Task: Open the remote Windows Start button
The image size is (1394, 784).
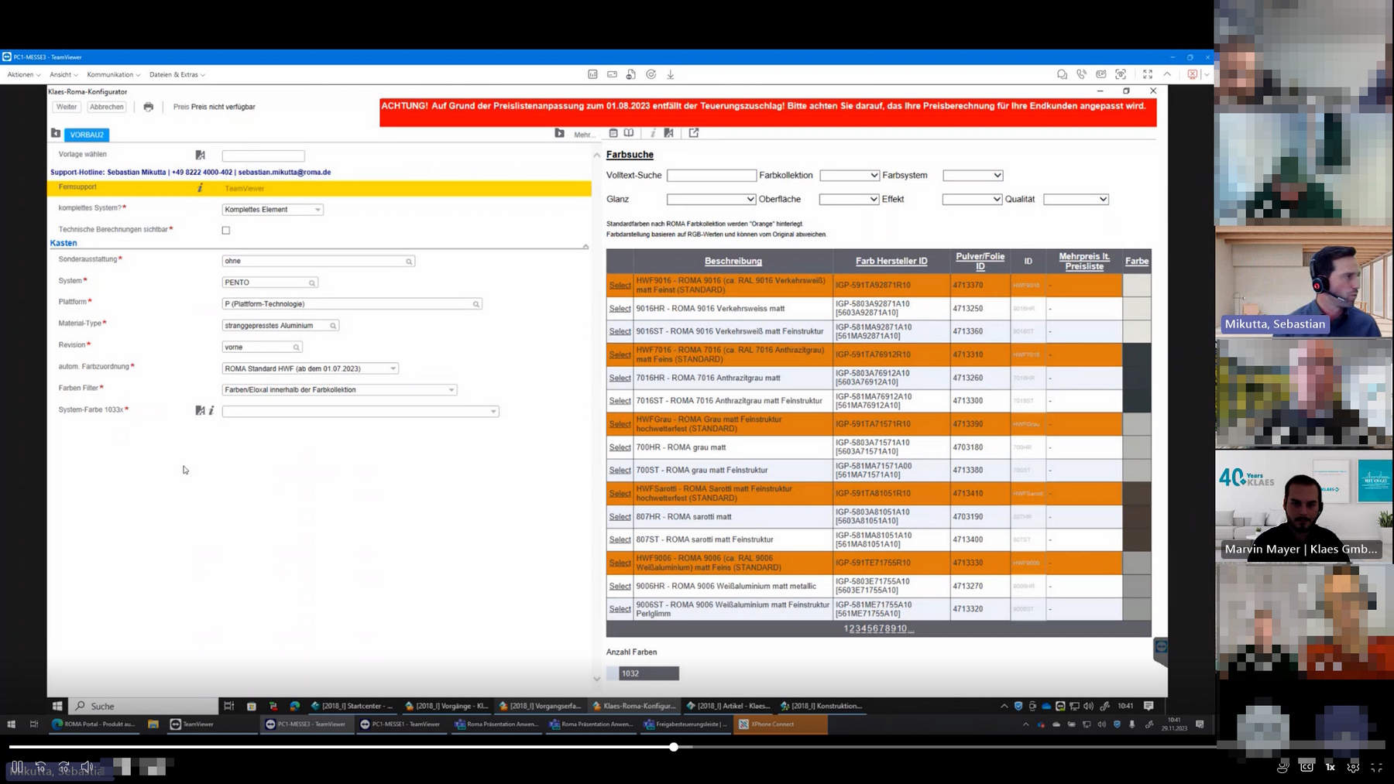Action: [x=57, y=706]
